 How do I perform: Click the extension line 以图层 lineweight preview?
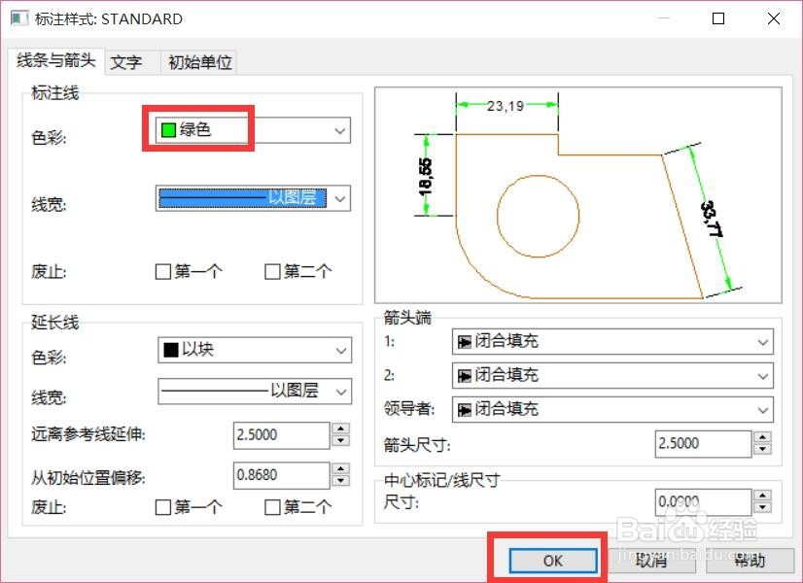(x=243, y=392)
